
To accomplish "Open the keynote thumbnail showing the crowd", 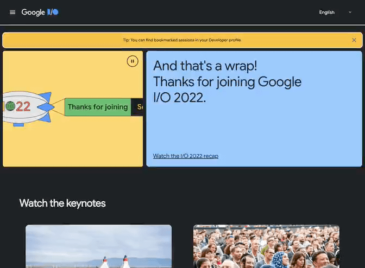I will pos(266,247).
